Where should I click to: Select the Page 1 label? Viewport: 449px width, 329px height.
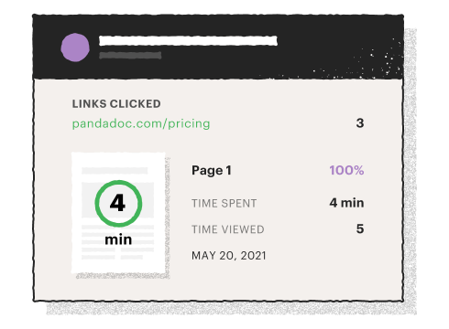tap(212, 170)
